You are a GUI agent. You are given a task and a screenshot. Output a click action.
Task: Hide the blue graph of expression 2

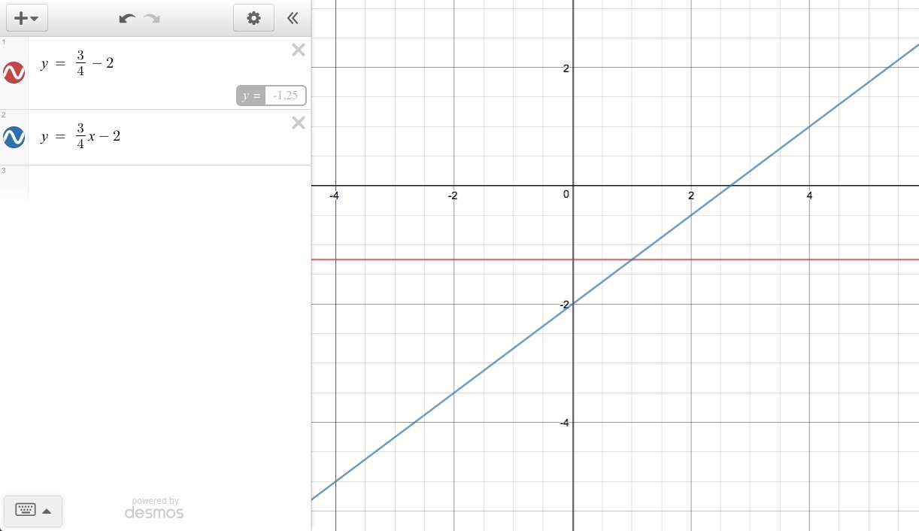[x=14, y=137]
